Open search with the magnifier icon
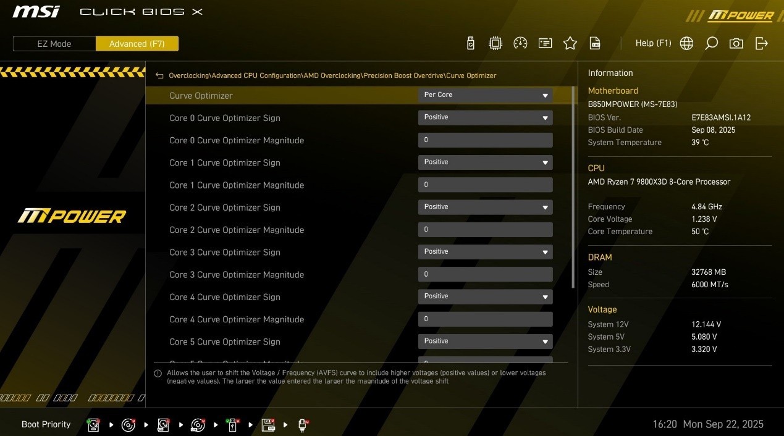 tap(711, 43)
